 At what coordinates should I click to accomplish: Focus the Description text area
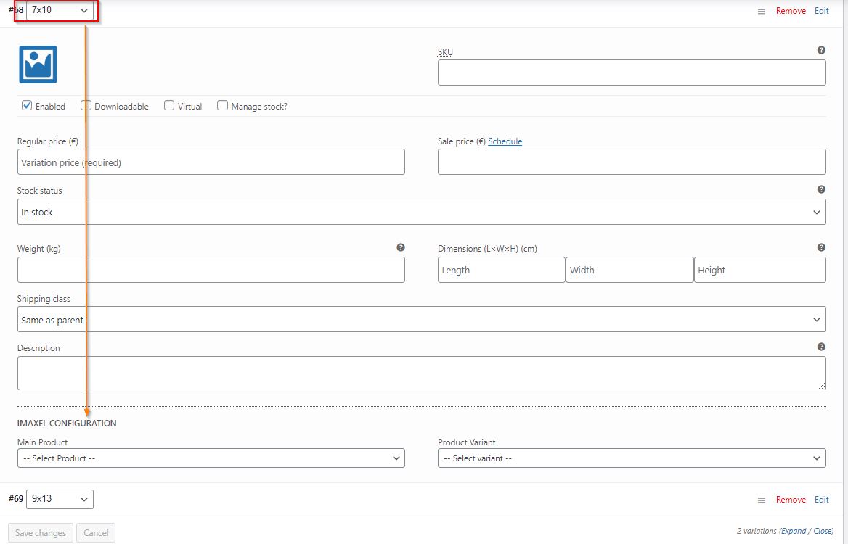(421, 374)
